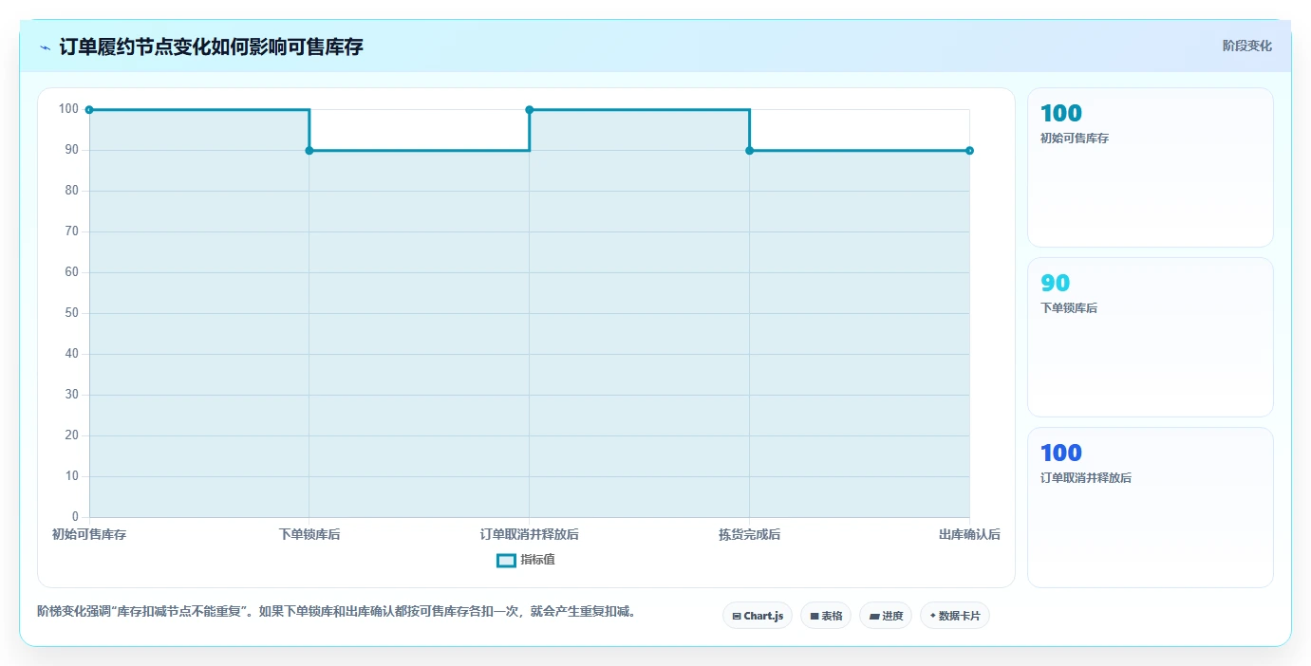This screenshot has height=666, width=1311.
Task: Click the lightning icon beside the page title
Action: pyautogui.click(x=46, y=46)
